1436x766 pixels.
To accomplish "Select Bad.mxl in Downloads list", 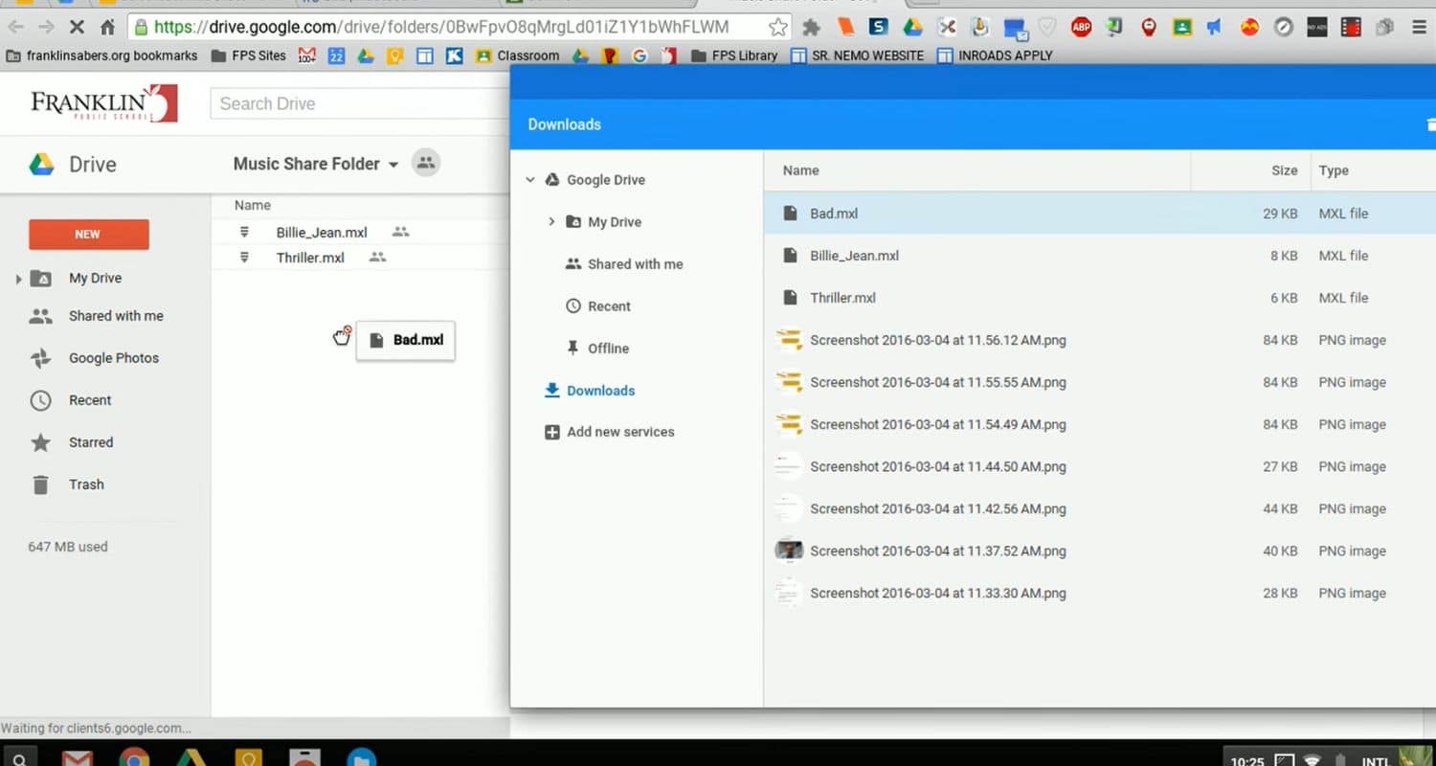I will tap(1100, 214).
